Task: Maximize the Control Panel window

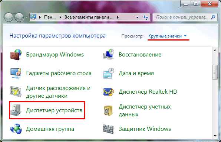Action: [x=196, y=4]
